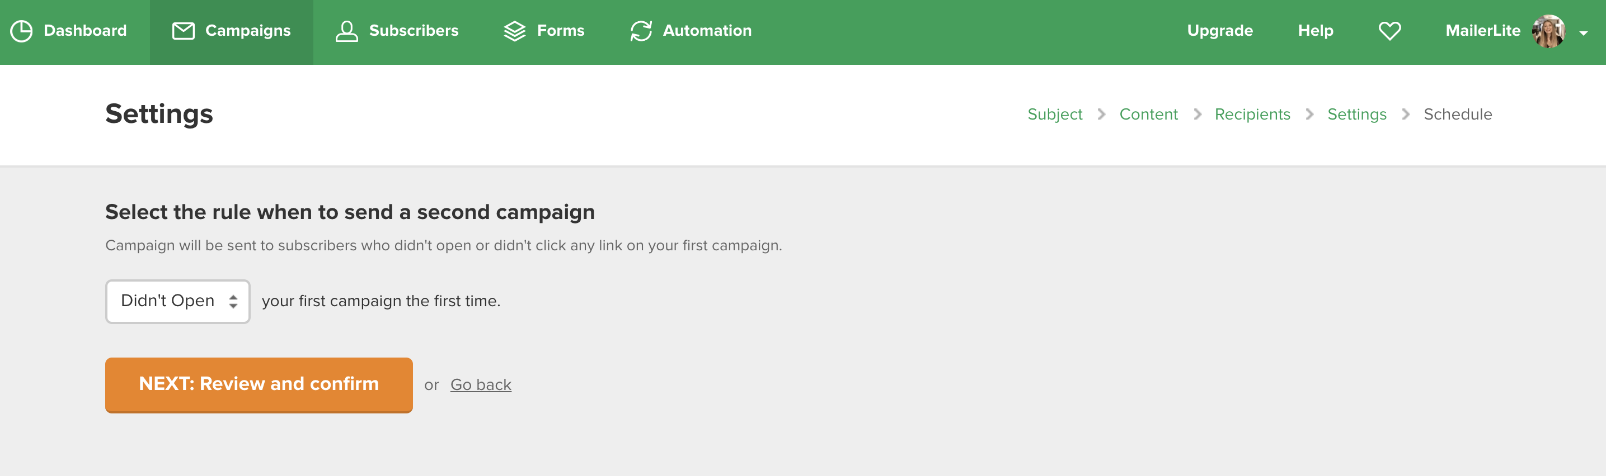The width and height of the screenshot is (1606, 476).
Task: Click the Campaigns envelope icon
Action: pyautogui.click(x=184, y=31)
